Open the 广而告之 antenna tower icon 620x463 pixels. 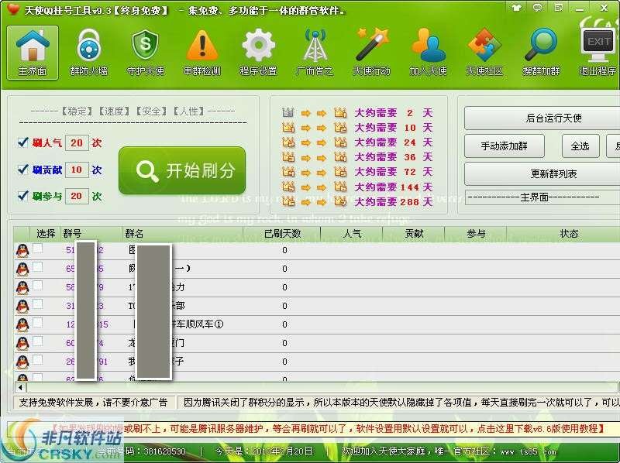click(x=315, y=53)
